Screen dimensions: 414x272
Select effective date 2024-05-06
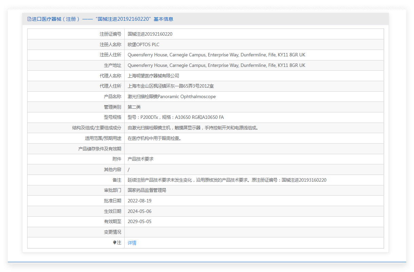pyautogui.click(x=140, y=211)
